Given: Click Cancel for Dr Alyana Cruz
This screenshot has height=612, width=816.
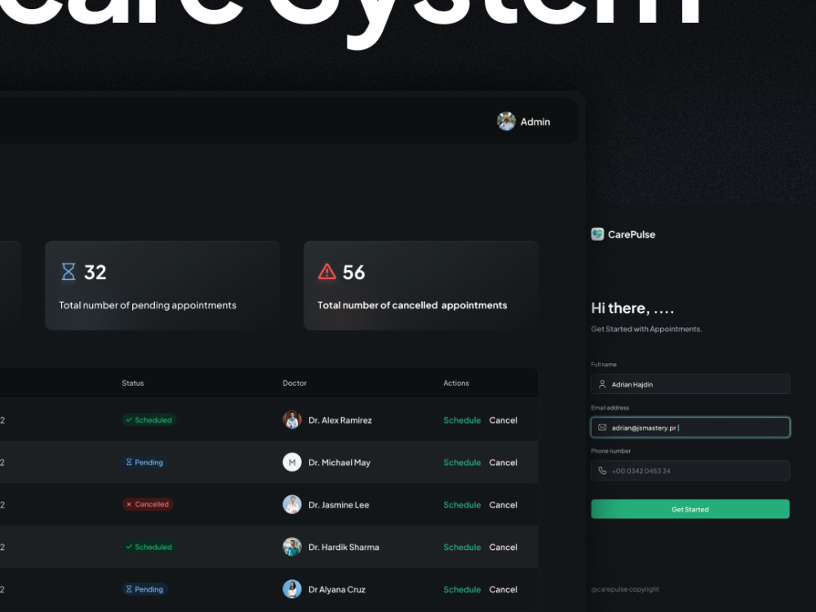Looking at the screenshot, I should 503,589.
